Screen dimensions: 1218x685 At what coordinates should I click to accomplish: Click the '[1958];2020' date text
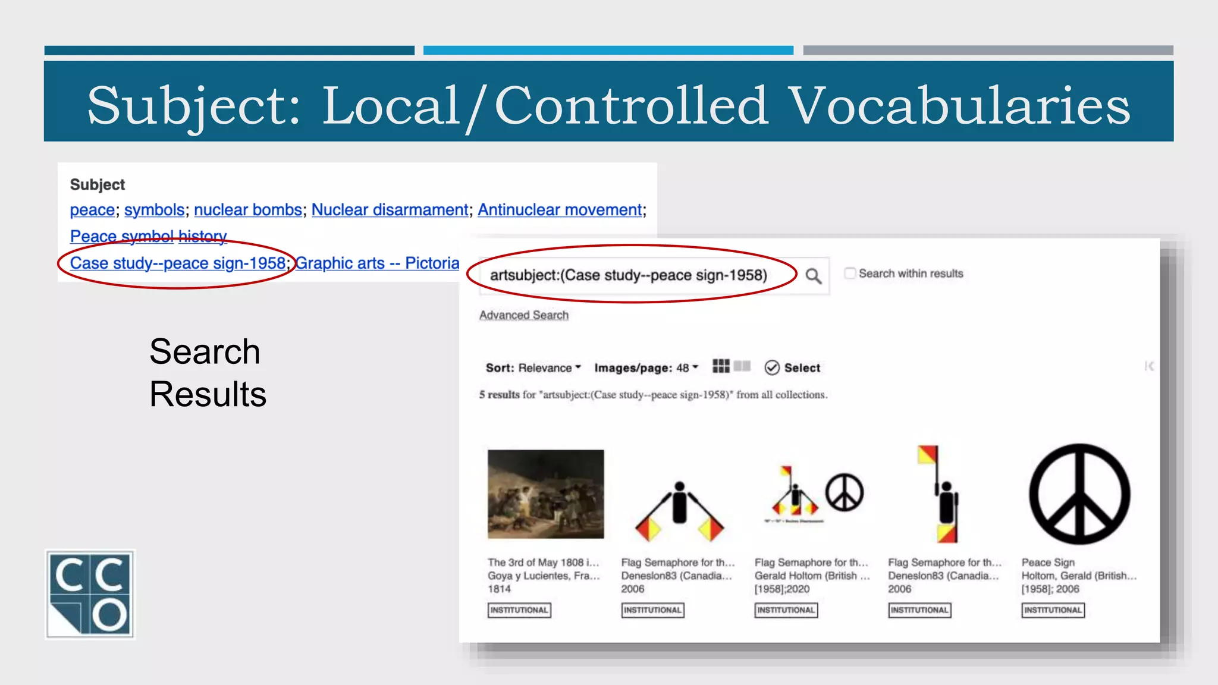(x=782, y=589)
